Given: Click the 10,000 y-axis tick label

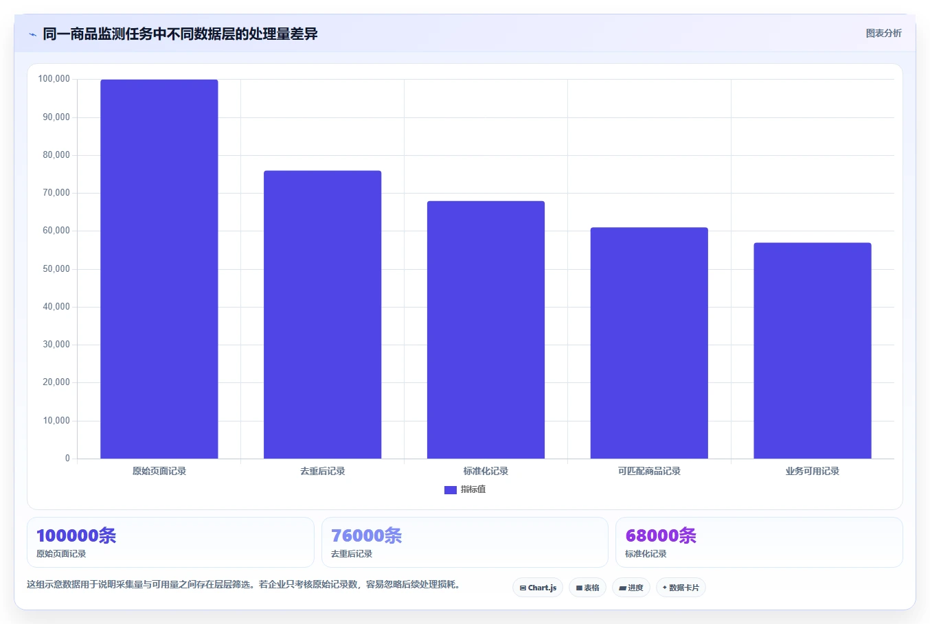Looking at the screenshot, I should click(x=56, y=421).
